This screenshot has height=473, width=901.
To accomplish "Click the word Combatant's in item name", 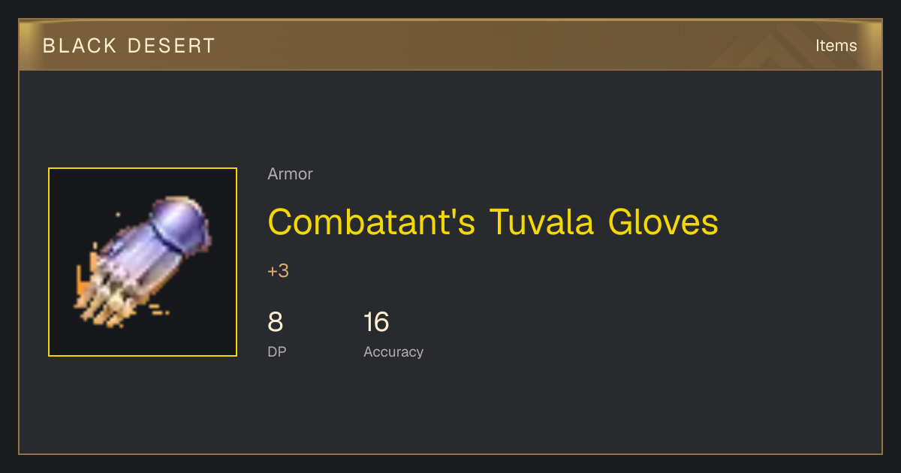I will 372,222.
